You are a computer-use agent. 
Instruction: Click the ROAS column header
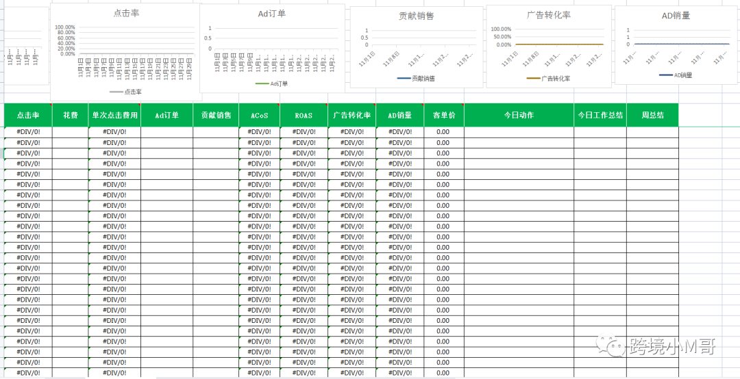303,116
